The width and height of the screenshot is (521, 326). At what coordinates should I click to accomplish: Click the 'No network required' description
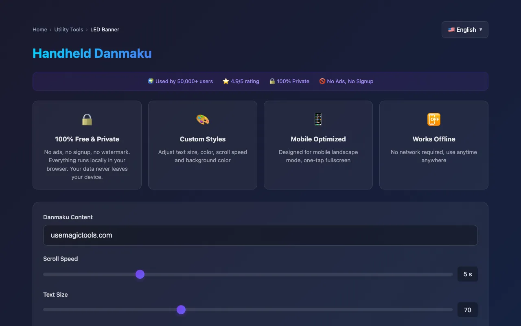coord(434,156)
